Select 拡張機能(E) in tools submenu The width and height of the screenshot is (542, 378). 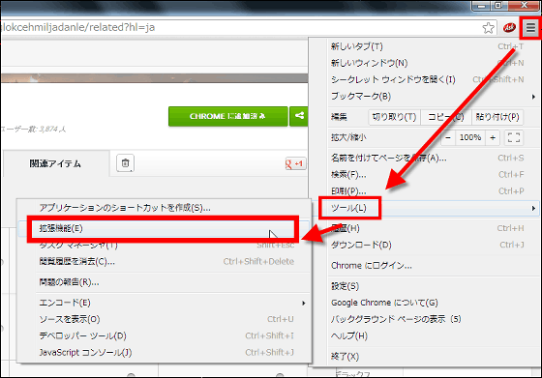pyautogui.click(x=164, y=228)
